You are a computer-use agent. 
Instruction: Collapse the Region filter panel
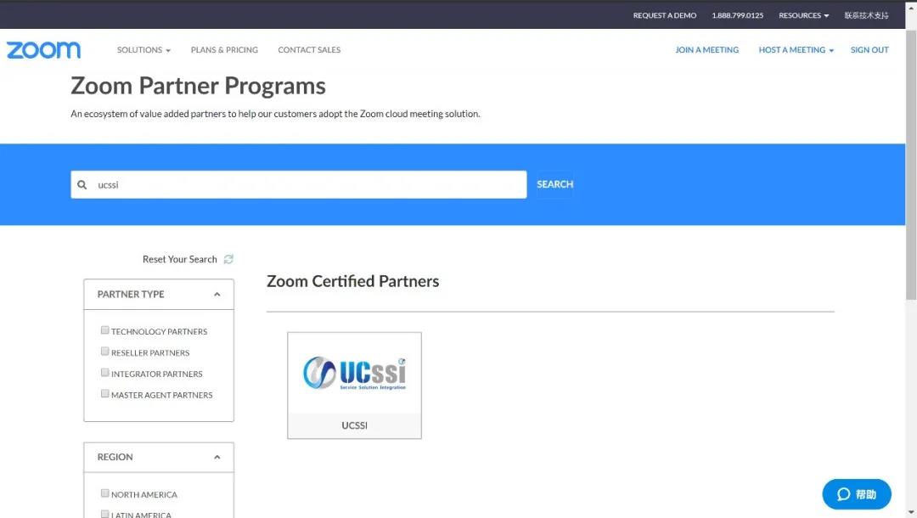coord(217,457)
